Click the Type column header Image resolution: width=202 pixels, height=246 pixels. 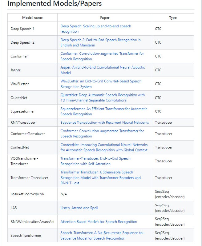tap(173, 18)
